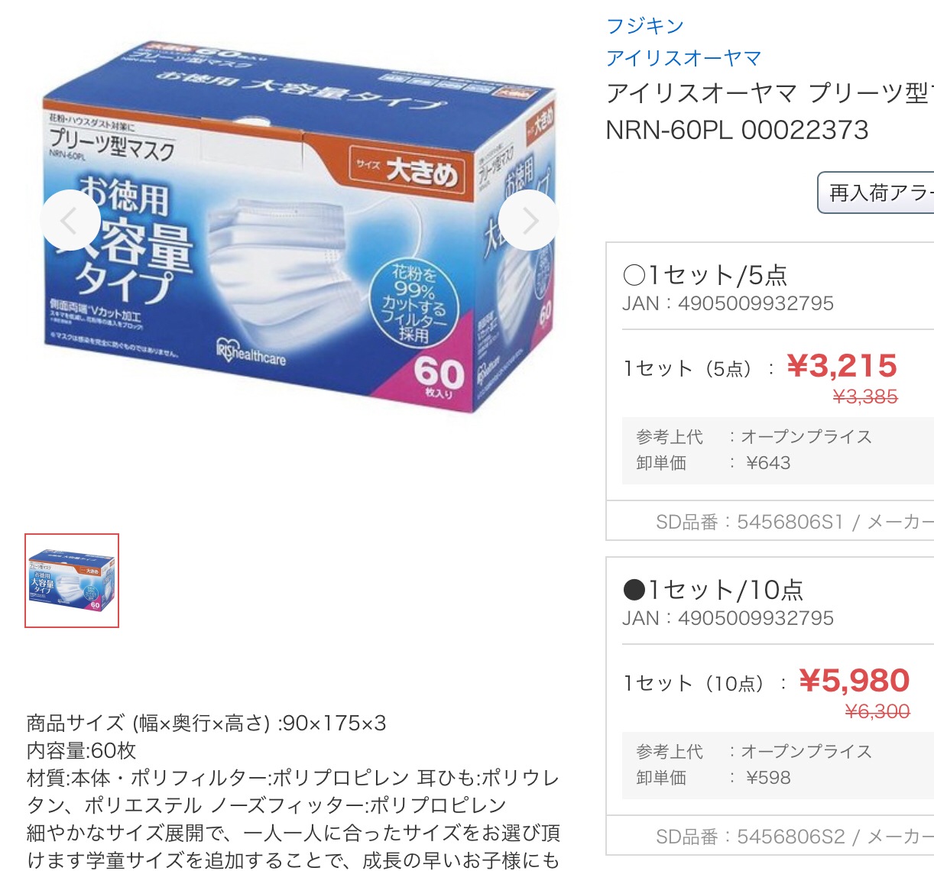The height and width of the screenshot is (871, 934).
Task: Click the product title NRN-60PL 00022373
Action: click(x=737, y=130)
